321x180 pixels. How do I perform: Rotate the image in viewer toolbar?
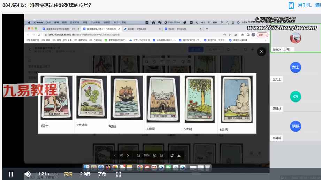[x=172, y=155]
